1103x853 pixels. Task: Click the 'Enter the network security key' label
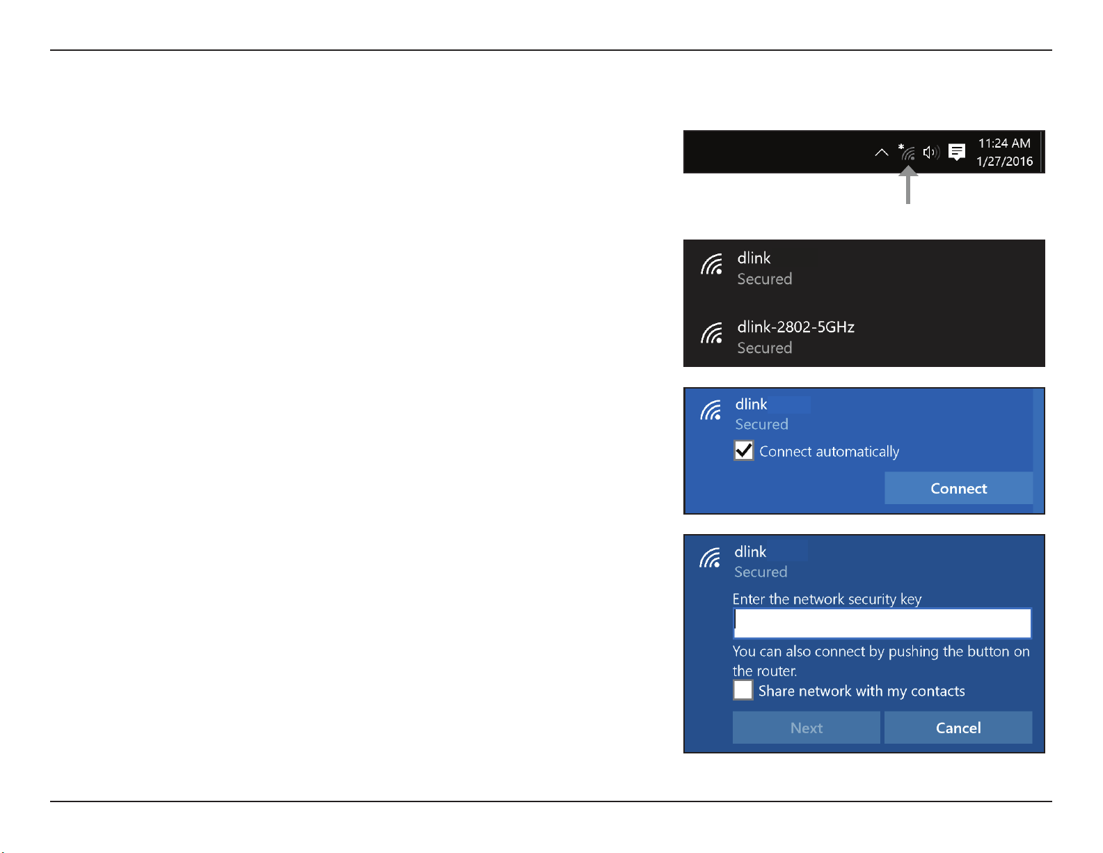[827, 599]
